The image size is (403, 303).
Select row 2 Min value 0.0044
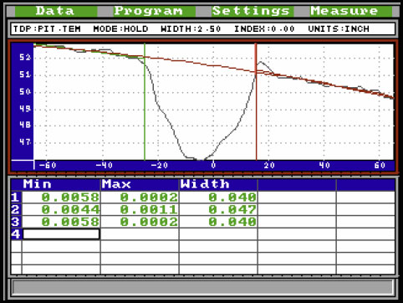(x=61, y=209)
